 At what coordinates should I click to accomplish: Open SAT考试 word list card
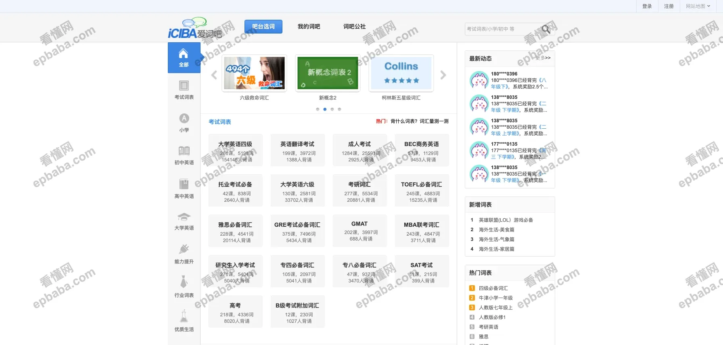coord(422,272)
